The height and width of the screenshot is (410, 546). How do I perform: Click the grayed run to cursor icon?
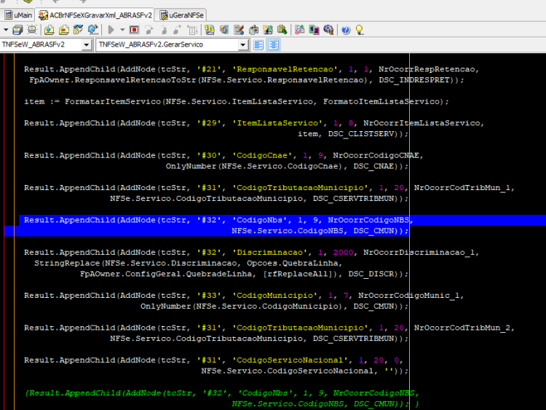178,30
